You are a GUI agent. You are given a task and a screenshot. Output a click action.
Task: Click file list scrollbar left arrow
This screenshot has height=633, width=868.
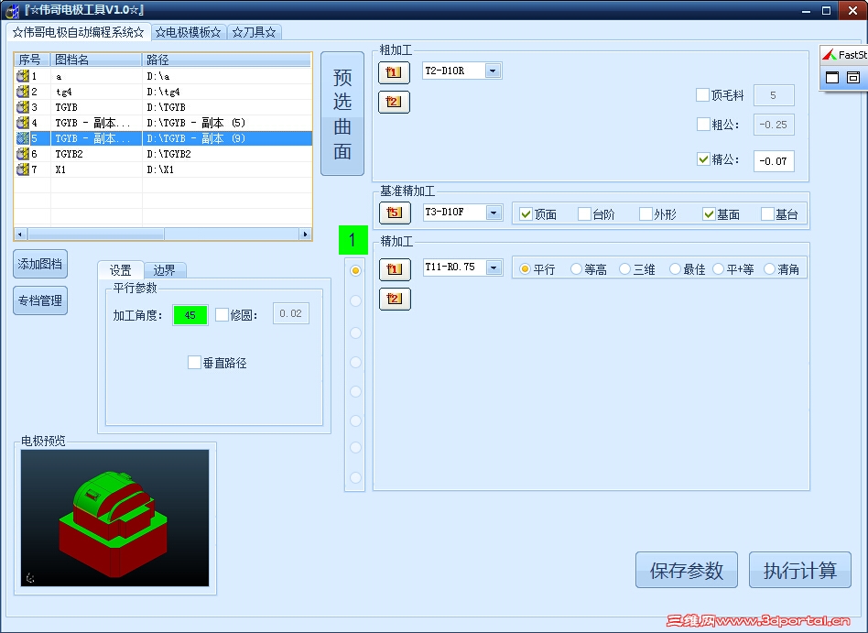[20, 235]
